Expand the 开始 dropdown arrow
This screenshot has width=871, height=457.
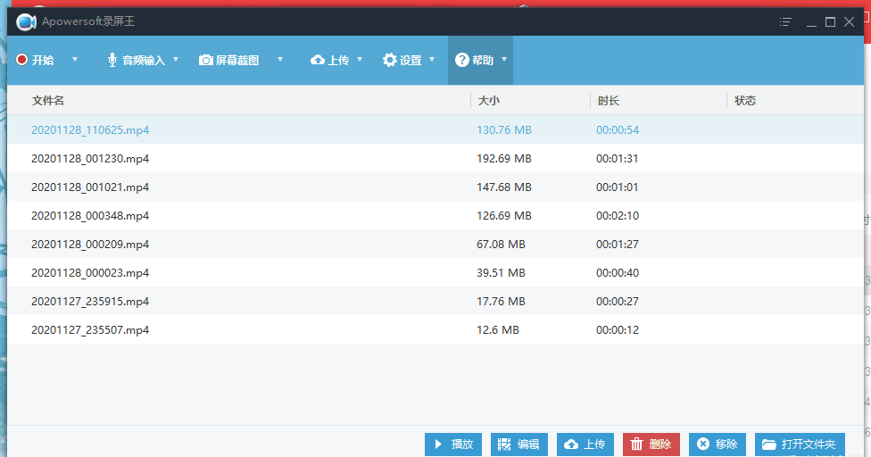75,59
